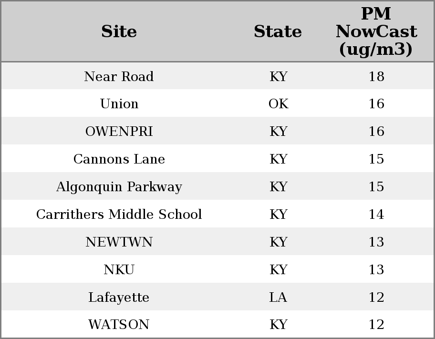Click the Site column header

coord(119,32)
